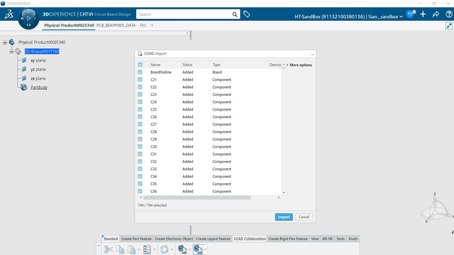Viewport: 454px width, 255px height.
Task: Click the Physical Product root node icon
Action: point(12,42)
